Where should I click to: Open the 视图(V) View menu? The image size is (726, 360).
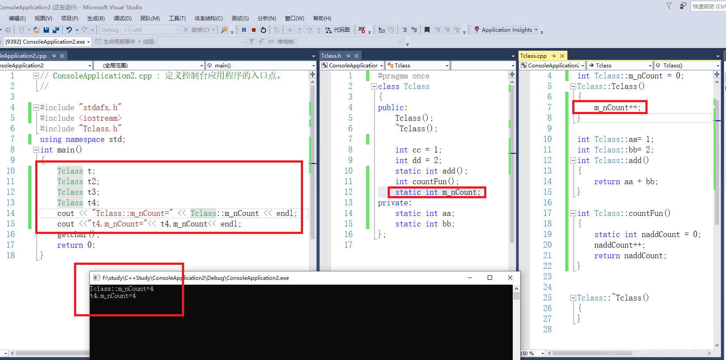(43, 18)
